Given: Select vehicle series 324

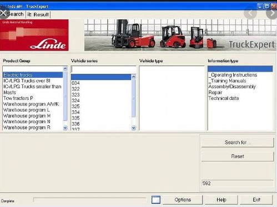Looking at the screenshot, I should (101, 100).
